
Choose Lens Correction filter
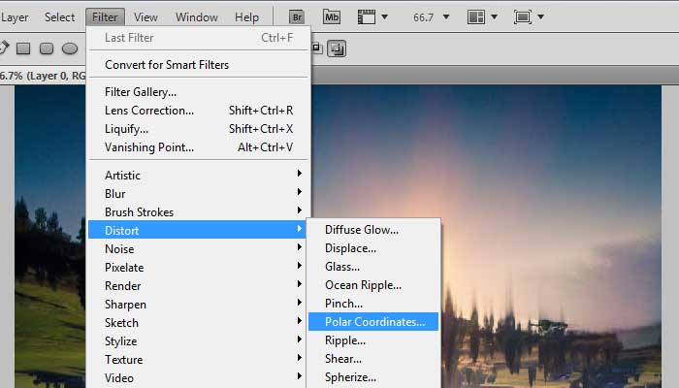tap(198, 111)
